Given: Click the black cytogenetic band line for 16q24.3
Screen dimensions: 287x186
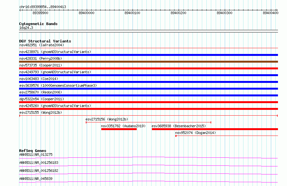Looking at the screenshot, I should [148, 31].
